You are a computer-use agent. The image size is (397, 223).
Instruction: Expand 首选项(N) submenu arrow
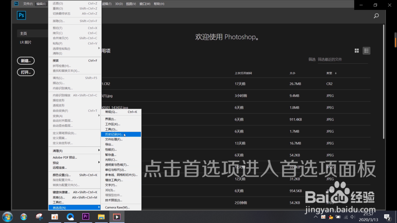pos(99,207)
